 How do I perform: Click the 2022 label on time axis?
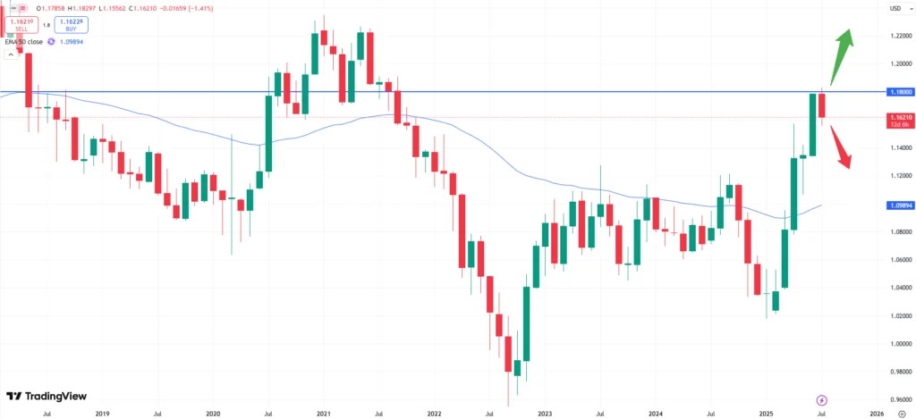434,413
